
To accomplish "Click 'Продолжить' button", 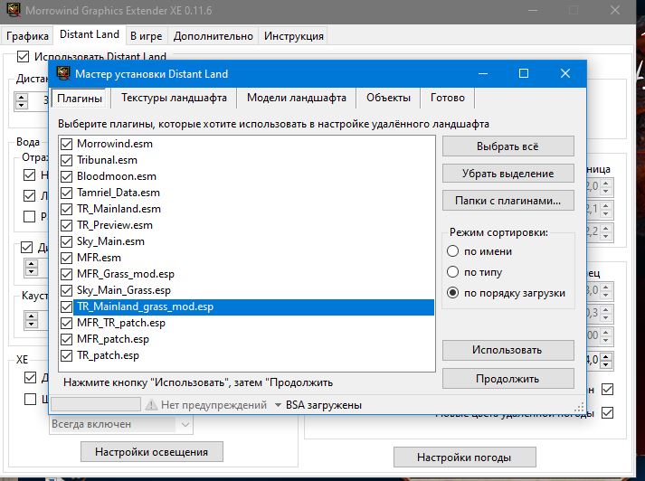I will click(508, 379).
